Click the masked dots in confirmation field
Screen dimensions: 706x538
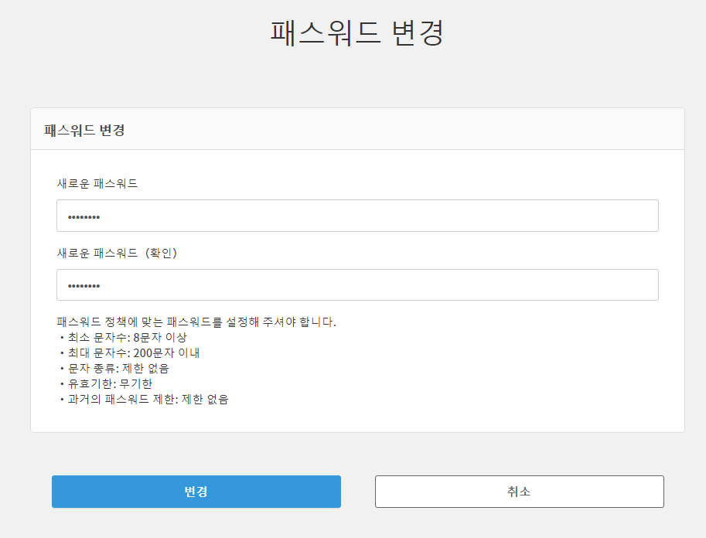(x=84, y=286)
